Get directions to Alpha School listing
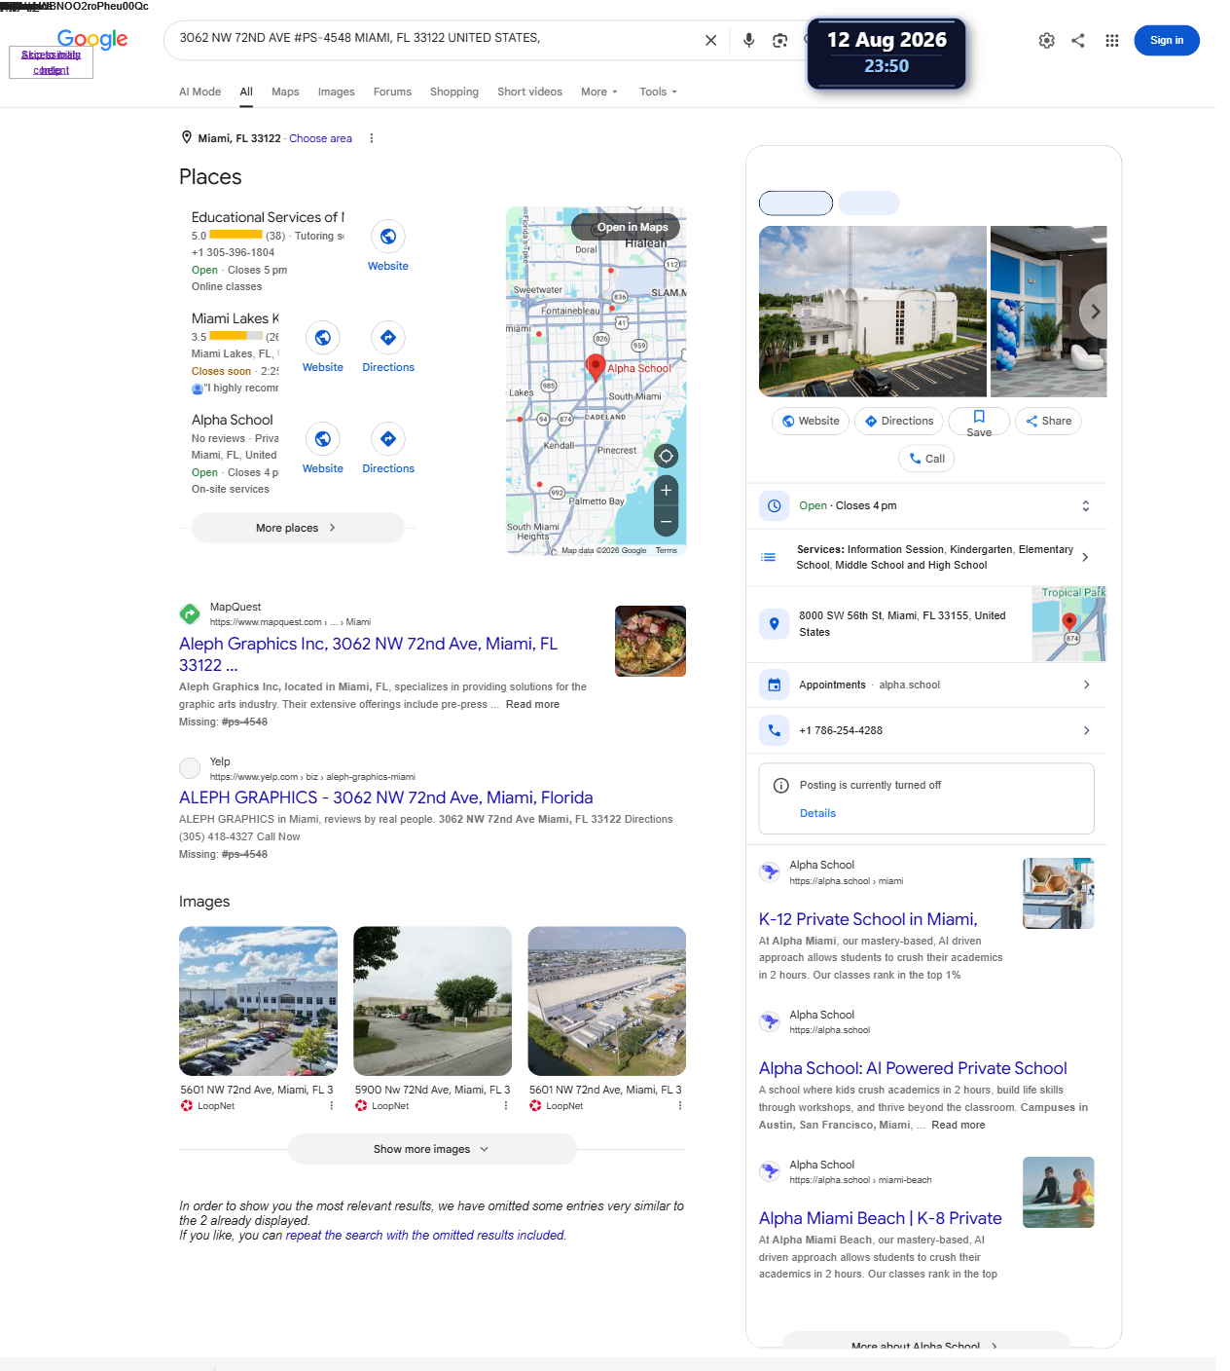This screenshot has width=1230, height=1371. (388, 439)
